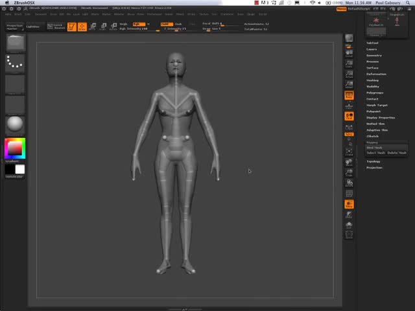Click the Solo mode icon
The width and height of the screenshot is (415, 311).
click(x=349, y=225)
